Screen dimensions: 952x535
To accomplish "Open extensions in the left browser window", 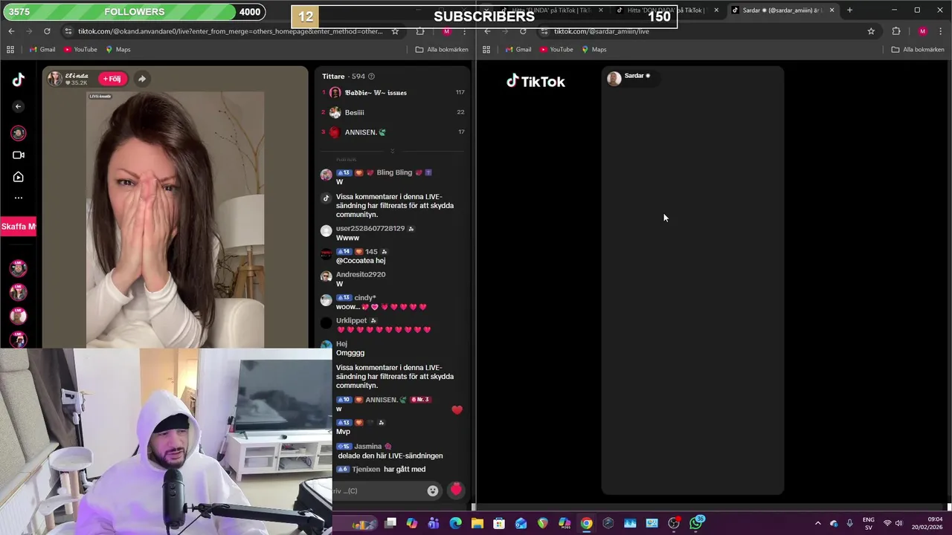I will (420, 31).
